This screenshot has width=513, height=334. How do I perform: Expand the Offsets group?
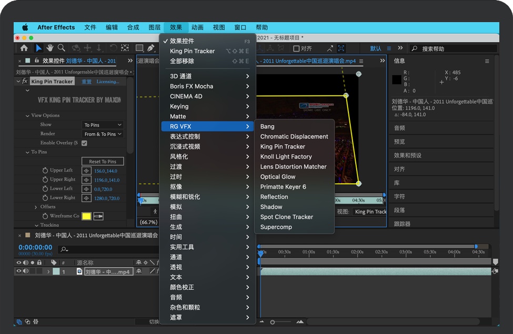point(36,207)
